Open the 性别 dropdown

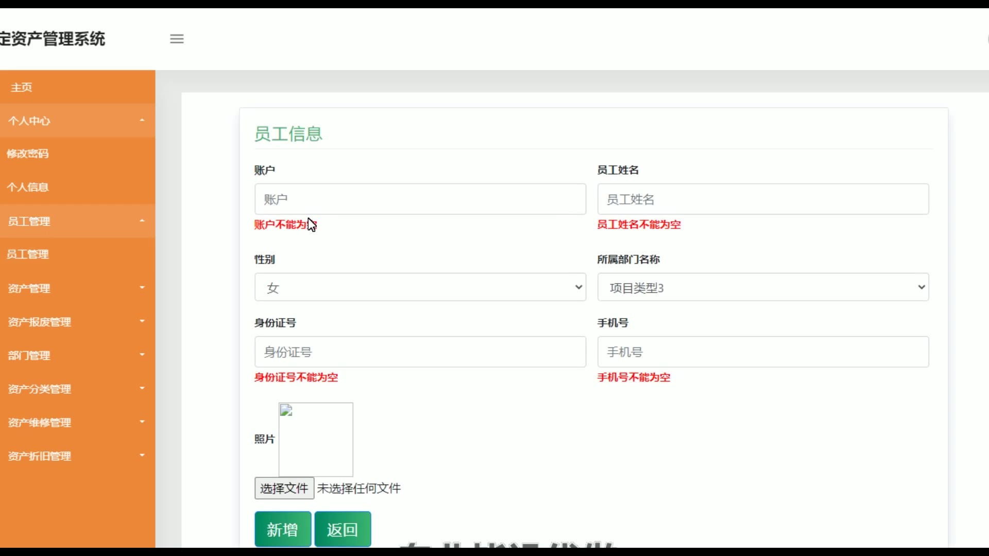[420, 287]
